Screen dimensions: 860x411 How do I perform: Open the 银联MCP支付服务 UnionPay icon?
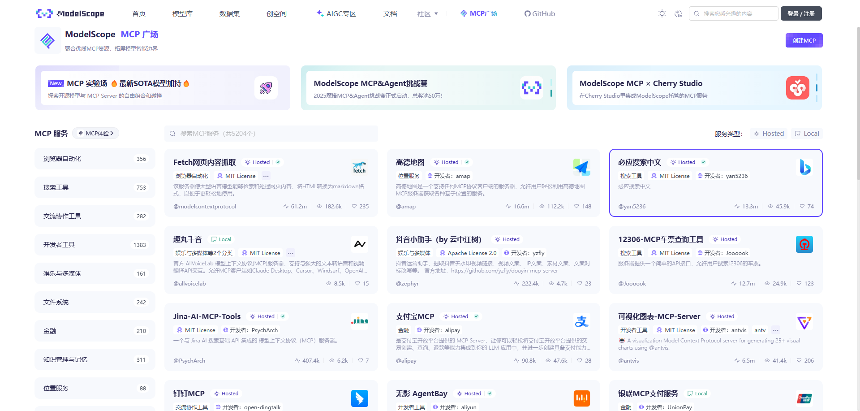(804, 398)
